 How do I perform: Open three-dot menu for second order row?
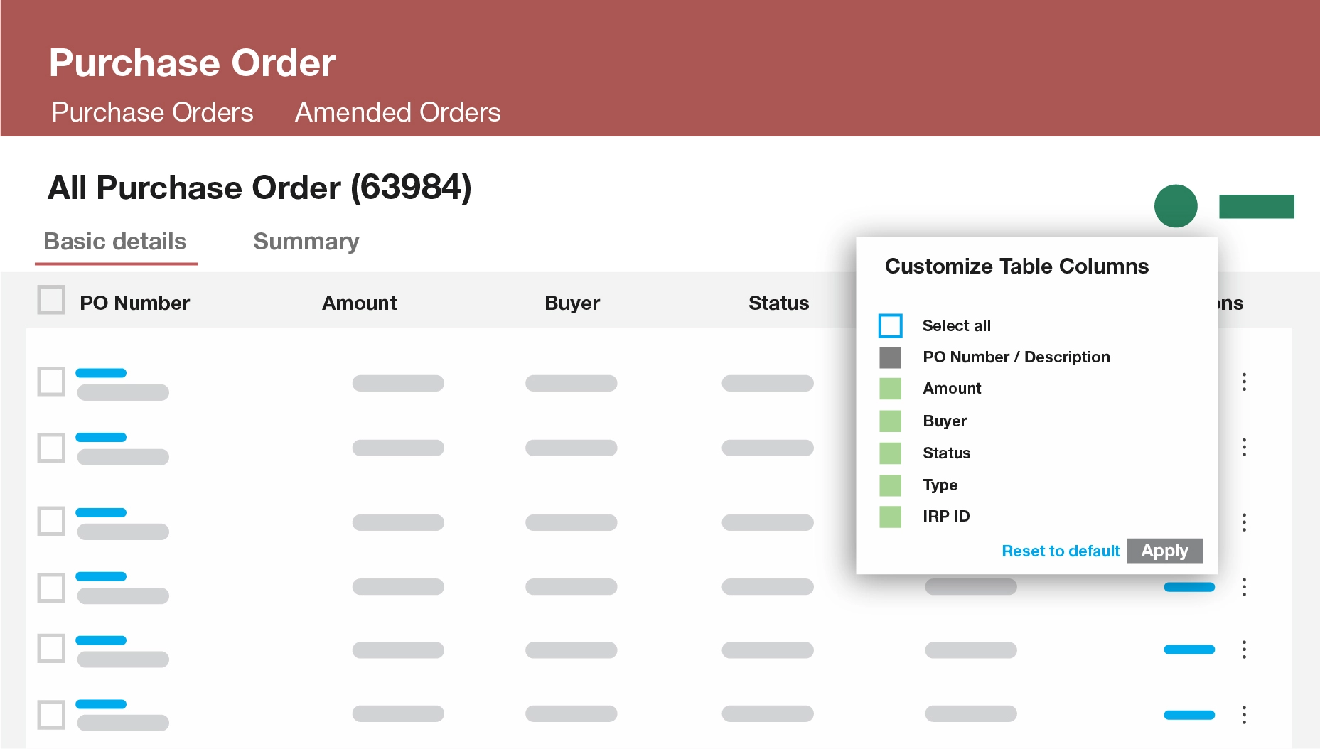1244,447
